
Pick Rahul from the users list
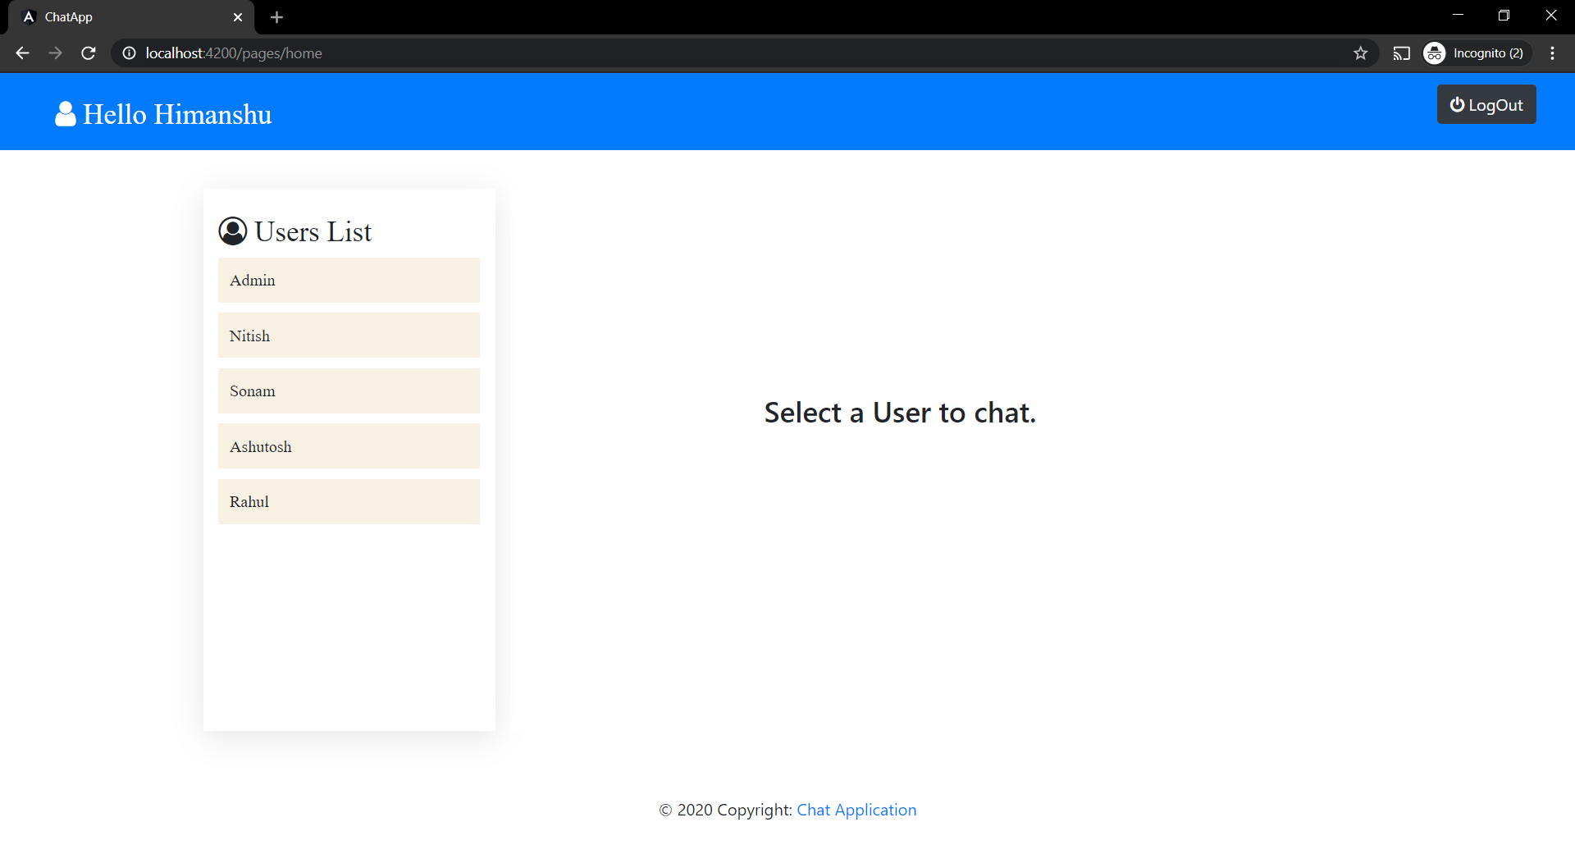point(349,502)
